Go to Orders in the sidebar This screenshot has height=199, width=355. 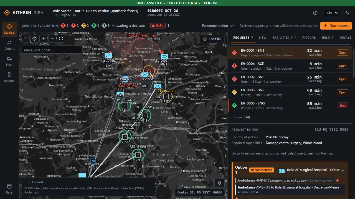pos(9,45)
